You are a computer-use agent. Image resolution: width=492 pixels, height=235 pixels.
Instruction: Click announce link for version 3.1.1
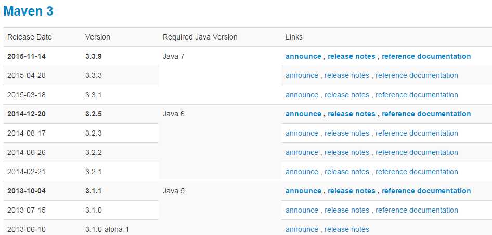coord(303,191)
